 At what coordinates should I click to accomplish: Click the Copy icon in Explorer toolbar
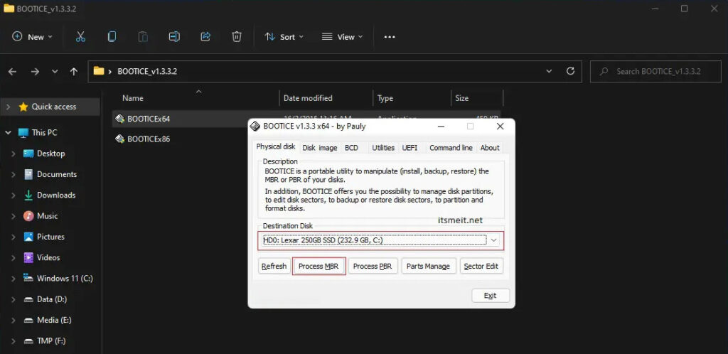tap(112, 36)
